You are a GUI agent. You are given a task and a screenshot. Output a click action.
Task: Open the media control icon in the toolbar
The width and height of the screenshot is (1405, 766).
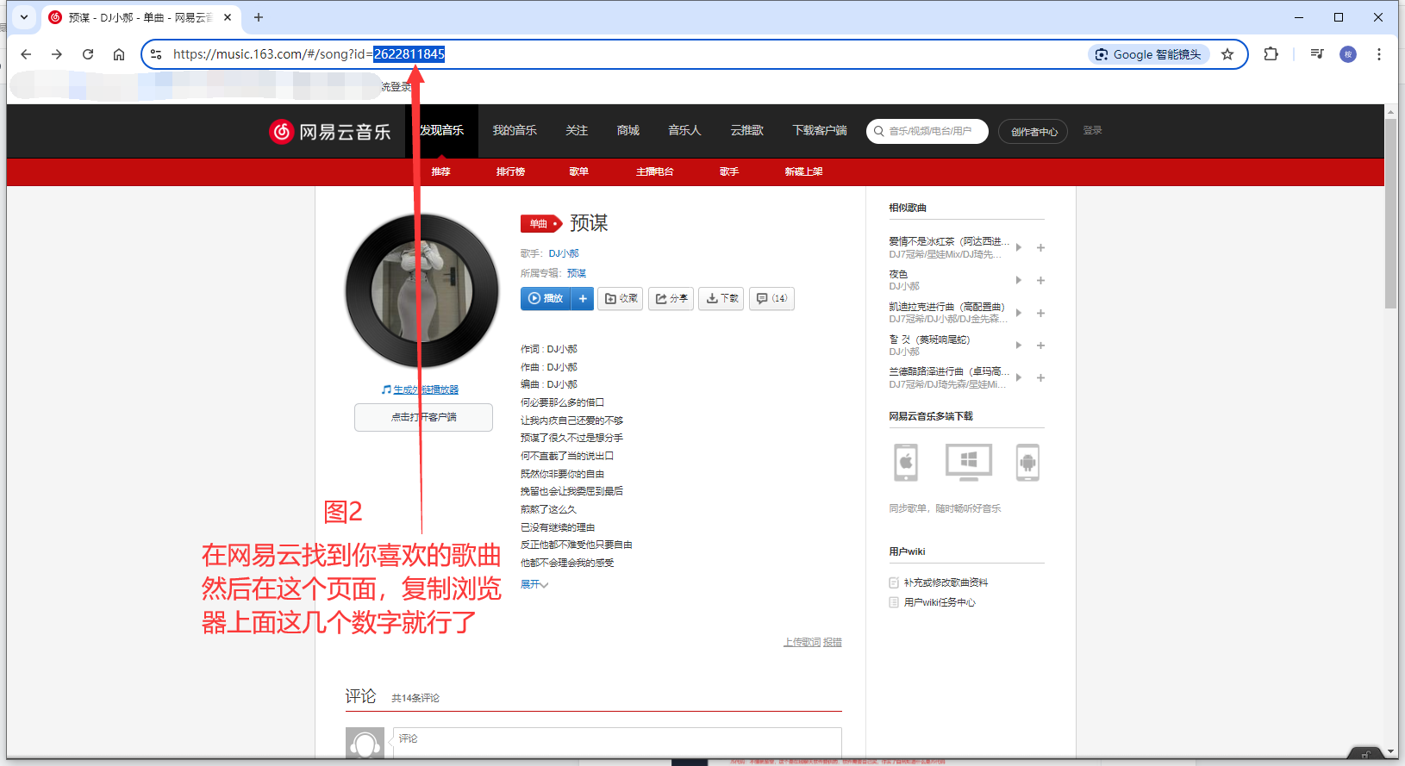tap(1317, 54)
